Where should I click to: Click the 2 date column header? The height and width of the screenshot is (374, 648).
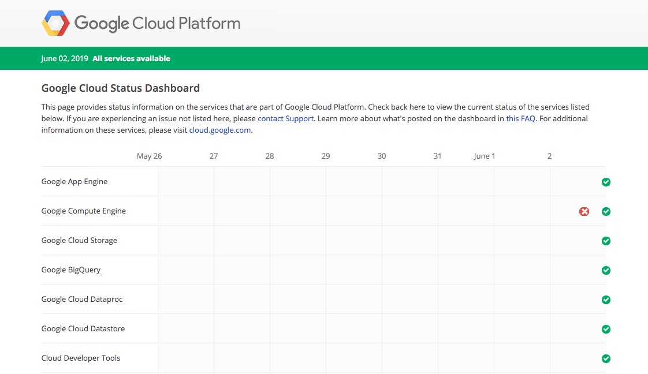549,156
